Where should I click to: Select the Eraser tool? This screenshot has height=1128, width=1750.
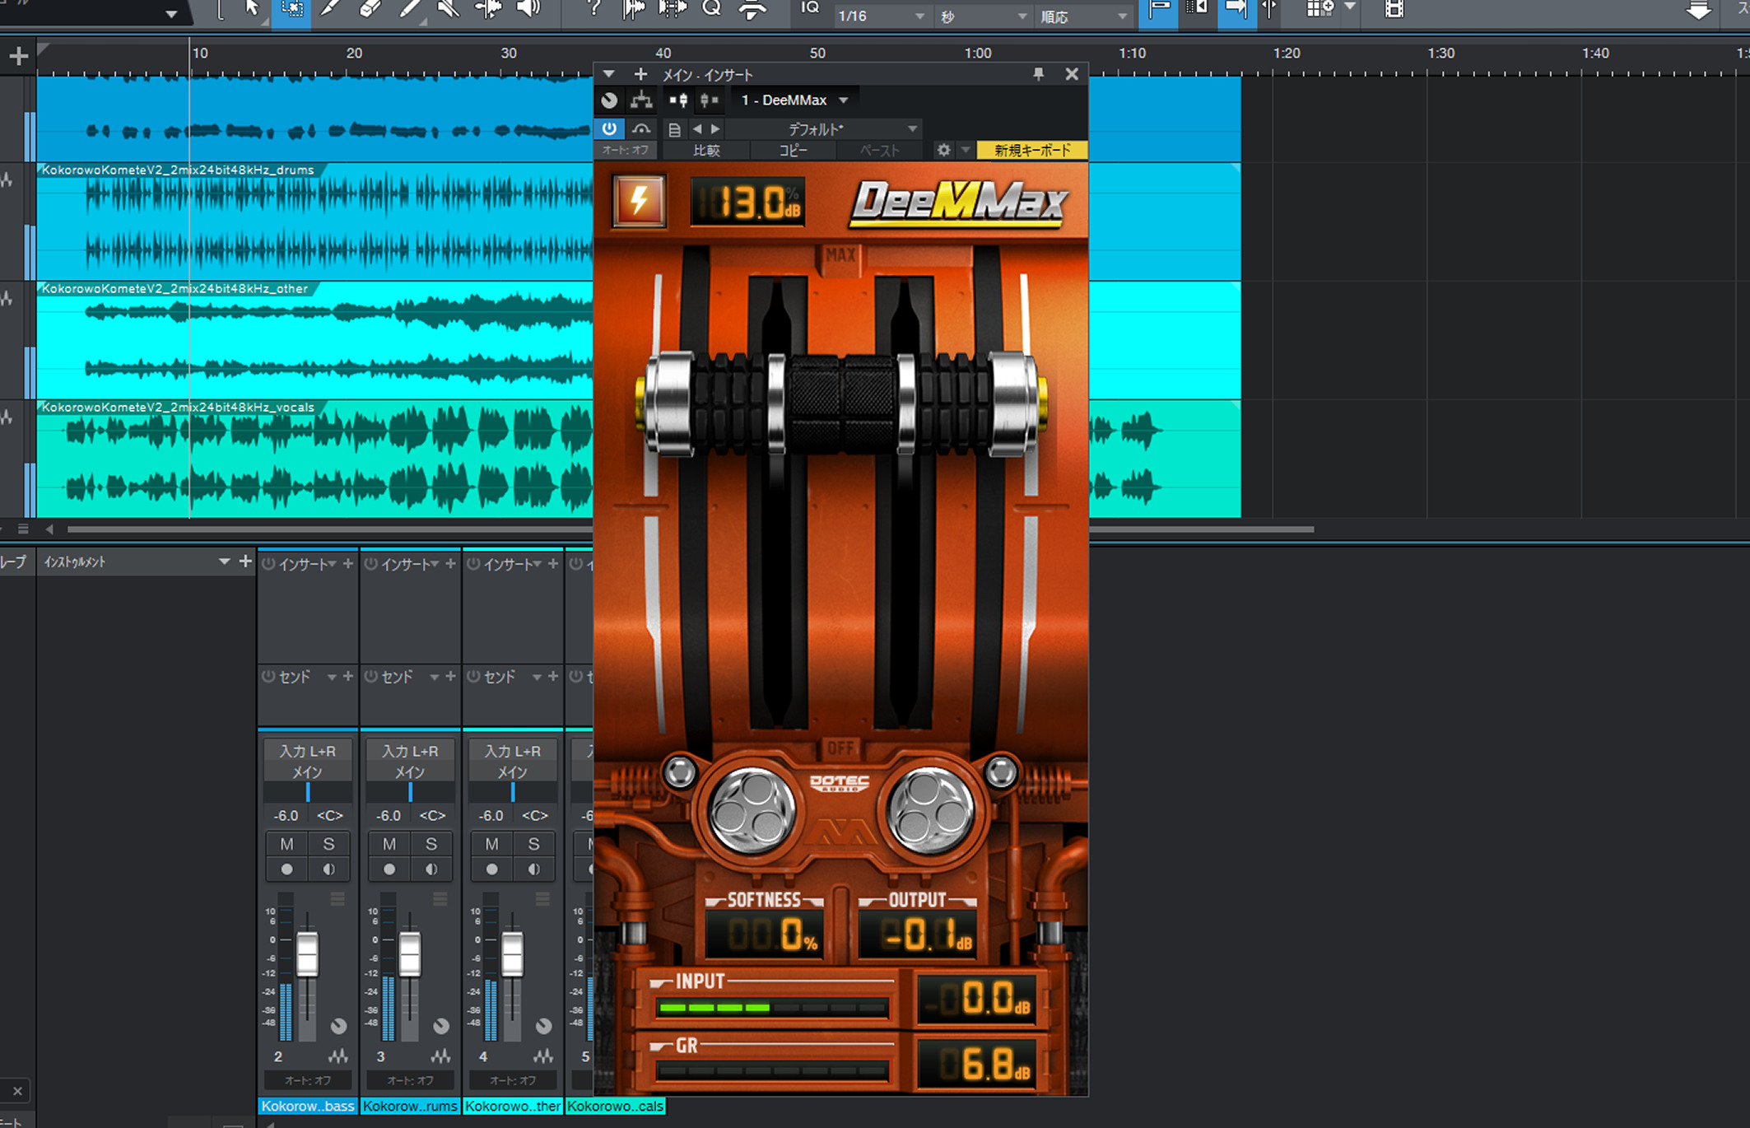coord(370,8)
